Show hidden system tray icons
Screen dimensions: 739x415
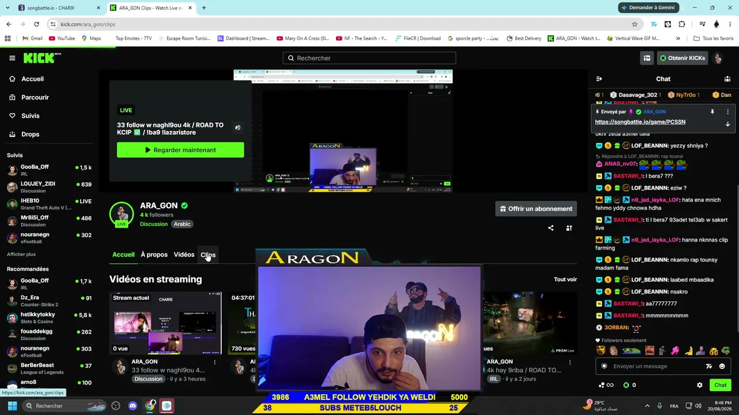(x=647, y=406)
